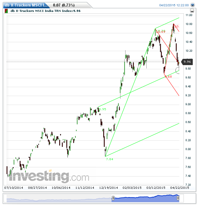Click the 04/22/2015 date axis label
This screenshot has height=206, width=199.
point(180,188)
